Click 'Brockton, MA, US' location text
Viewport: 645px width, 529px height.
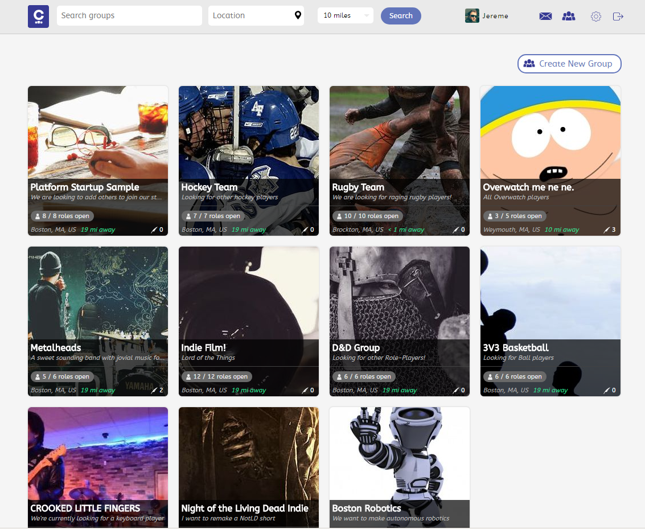(x=358, y=229)
